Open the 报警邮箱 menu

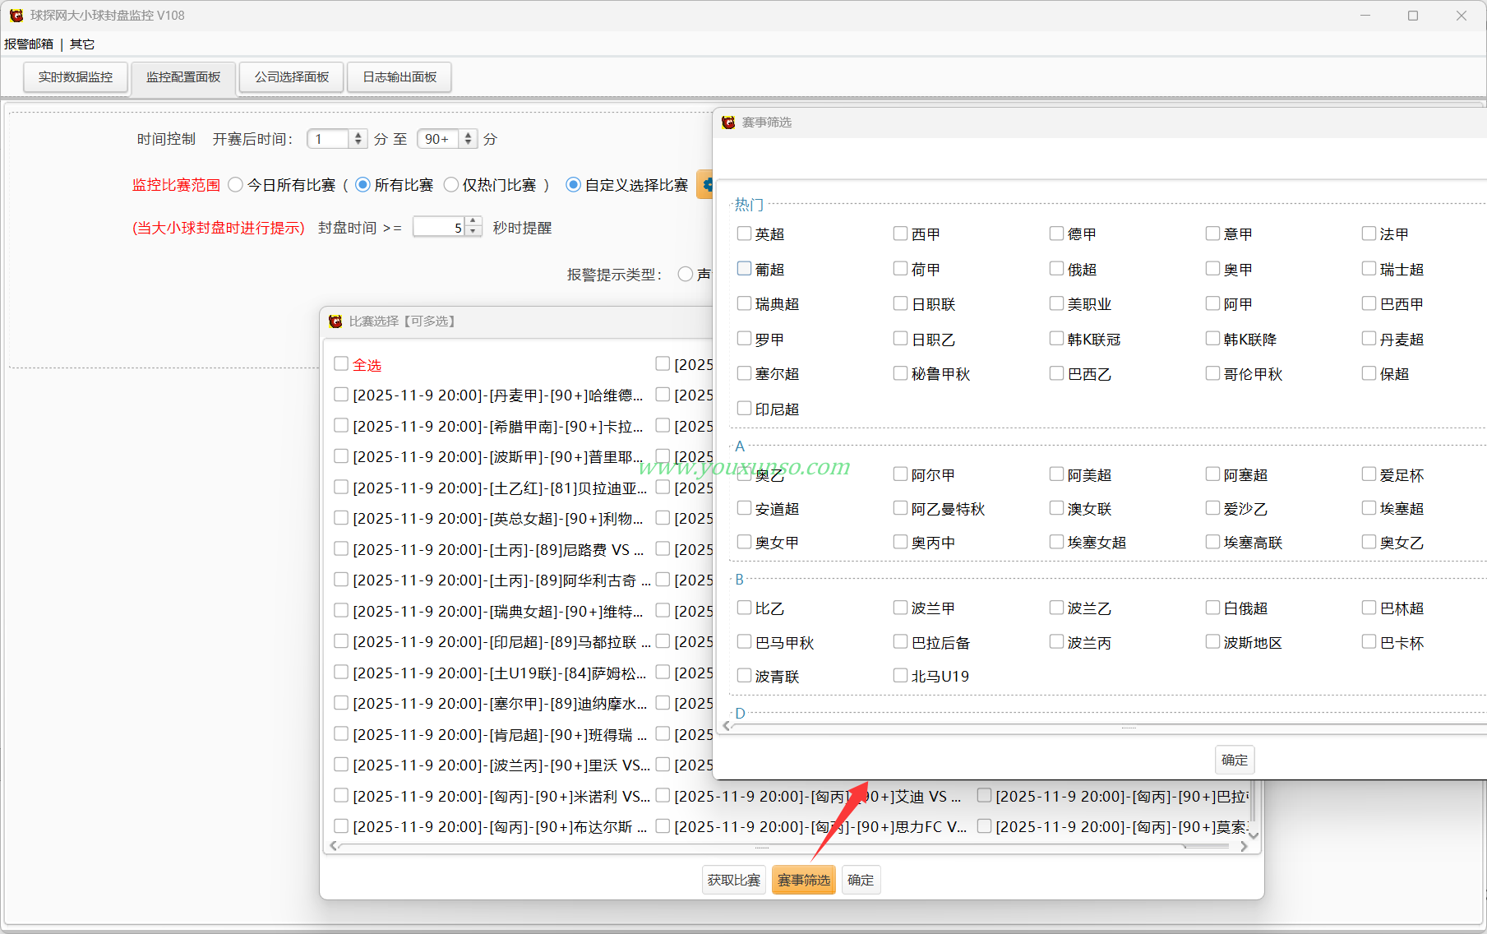coord(29,44)
